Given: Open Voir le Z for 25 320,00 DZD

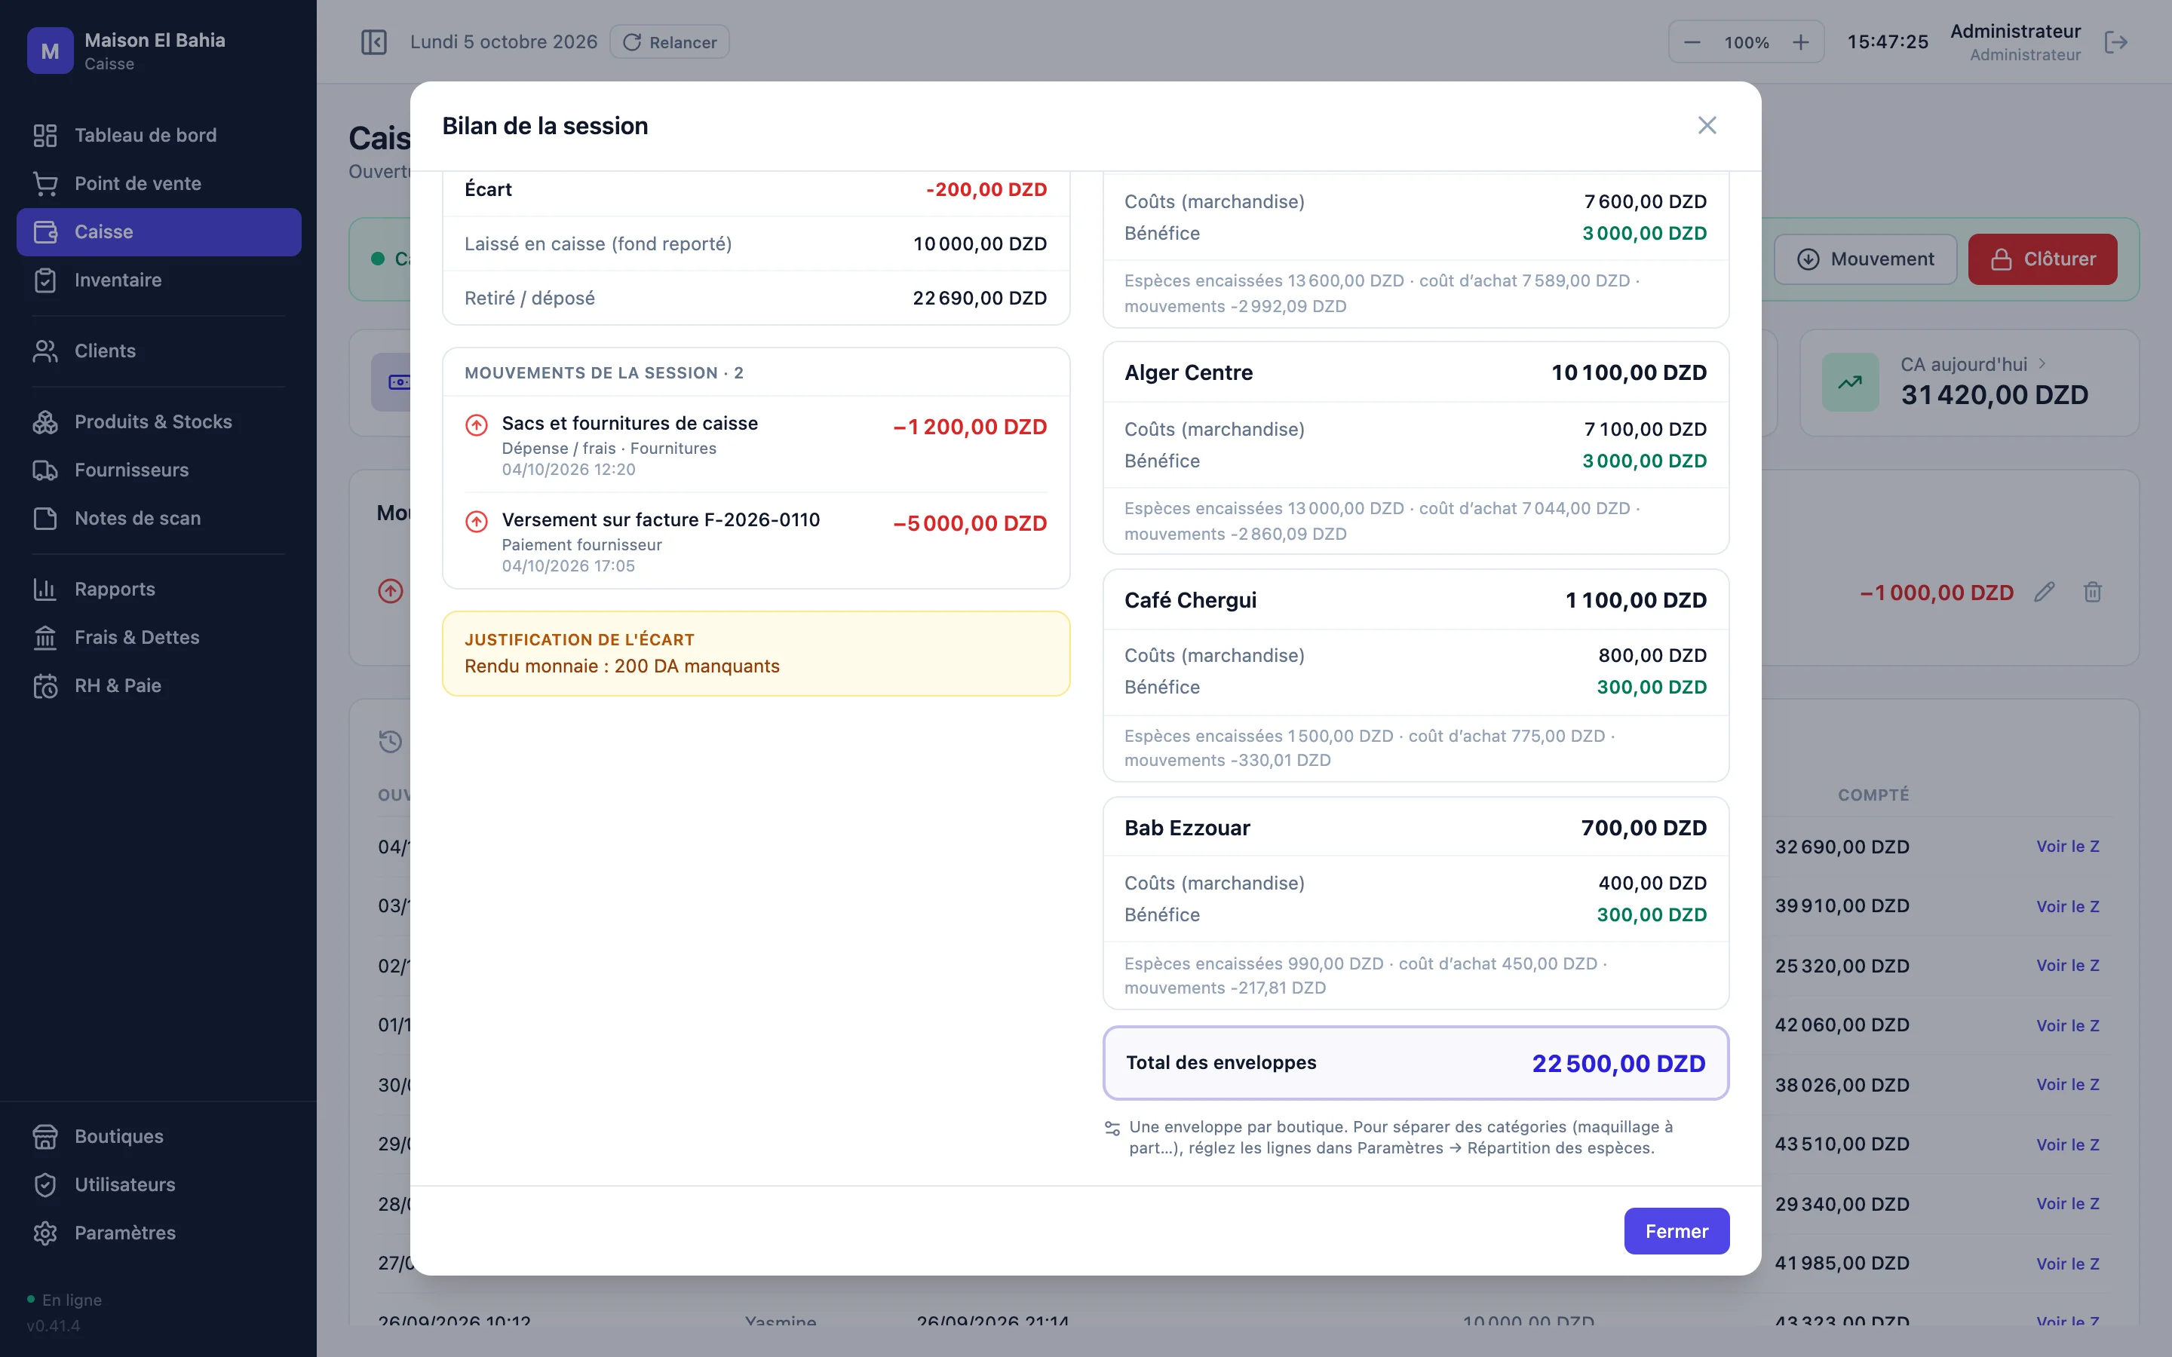Looking at the screenshot, I should 2067,966.
